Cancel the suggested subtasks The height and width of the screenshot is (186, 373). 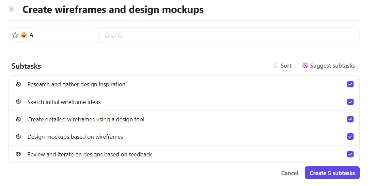tap(290, 173)
